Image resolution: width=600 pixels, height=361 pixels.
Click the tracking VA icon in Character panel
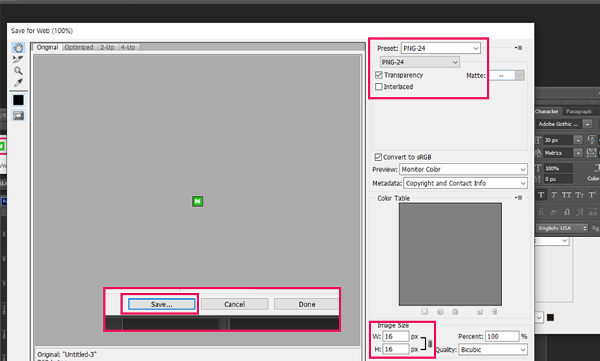pos(591,152)
